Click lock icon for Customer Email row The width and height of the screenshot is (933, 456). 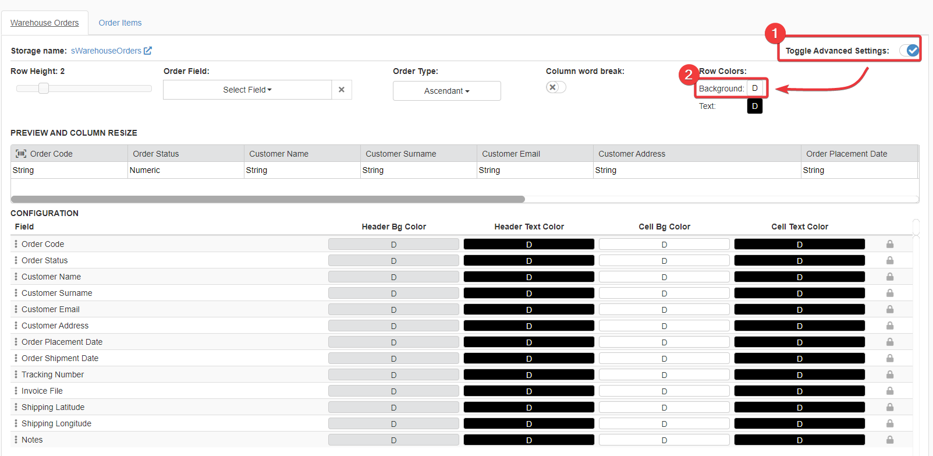[890, 309]
